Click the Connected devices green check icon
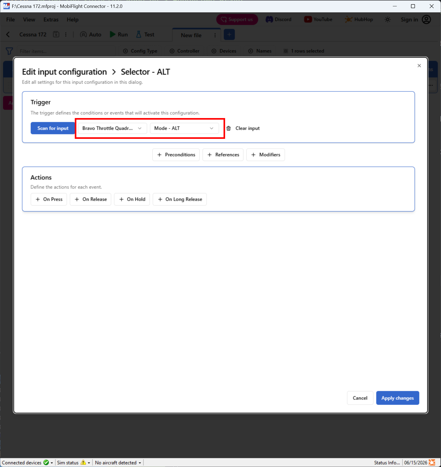This screenshot has width=441, height=467. (46, 462)
